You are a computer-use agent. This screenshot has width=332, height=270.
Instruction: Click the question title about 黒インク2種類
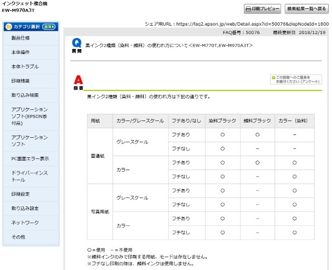point(169,45)
